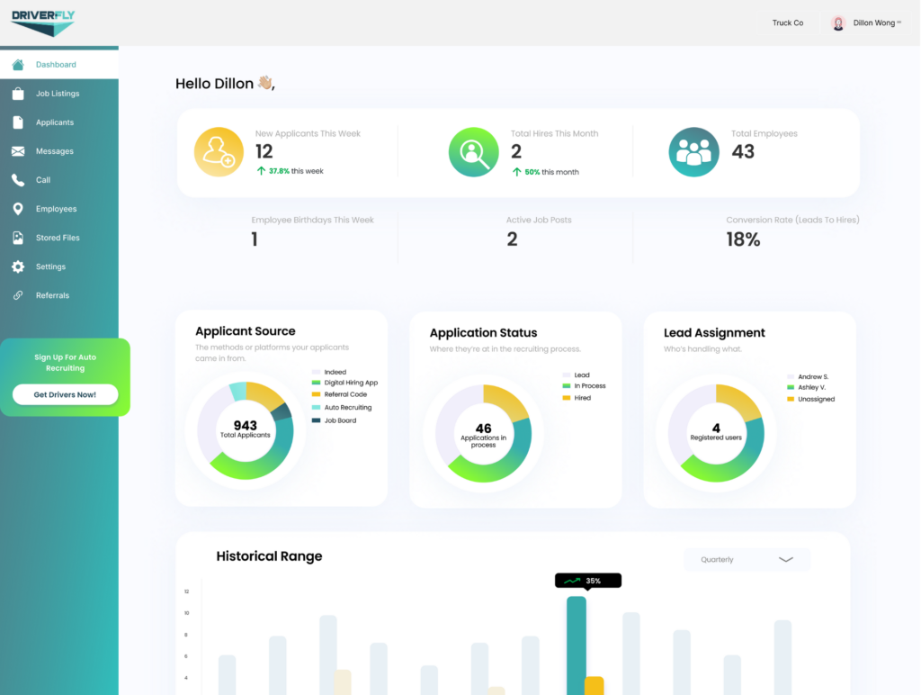Click the Application Status card heading

[x=483, y=333]
